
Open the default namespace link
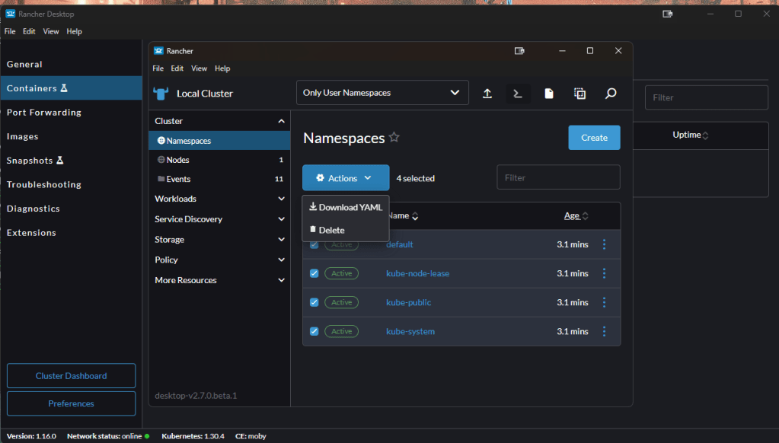400,244
